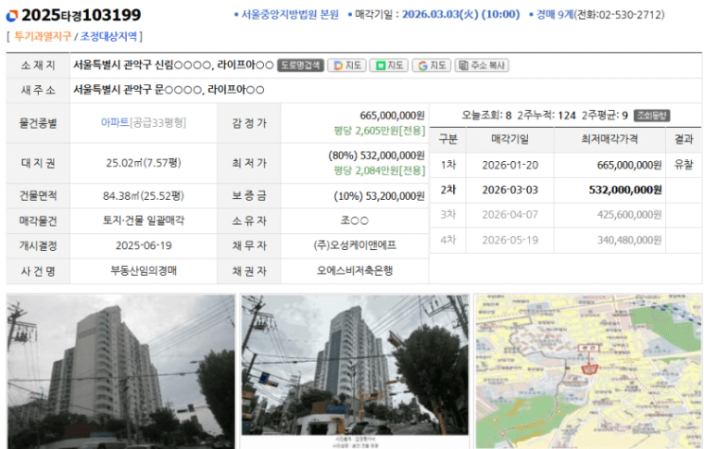Click the blue logo beside case number 2025타경103199

pyautogui.click(x=12, y=16)
